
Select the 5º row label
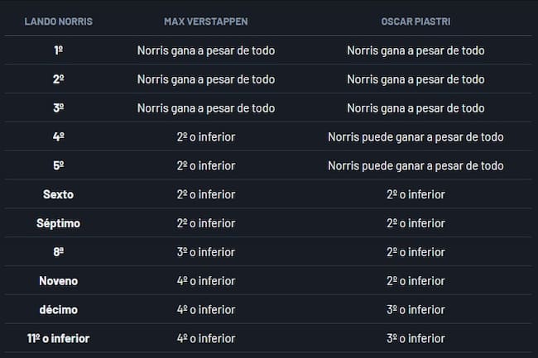(x=59, y=165)
